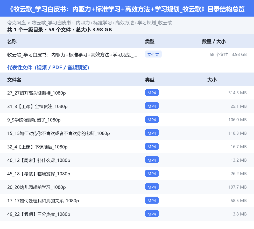The image size is (254, 229).
Task: Click the 106.0 MB size value
Action: point(237,120)
